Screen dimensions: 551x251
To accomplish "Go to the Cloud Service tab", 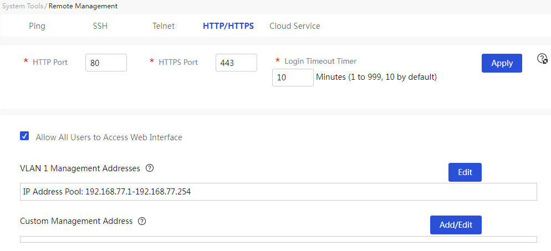I will (x=295, y=26).
